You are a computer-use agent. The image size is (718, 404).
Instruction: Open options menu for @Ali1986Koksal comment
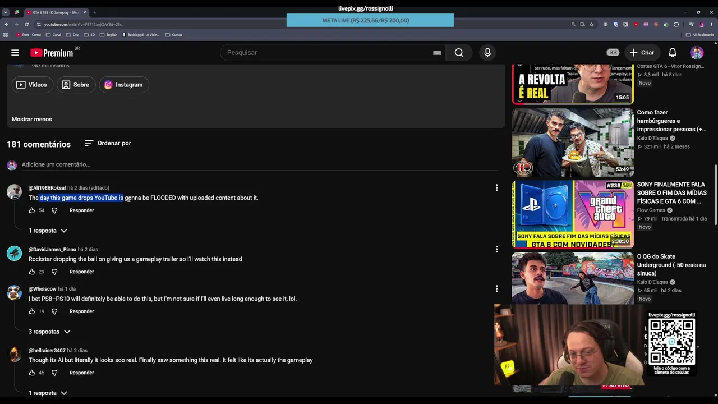coord(496,187)
